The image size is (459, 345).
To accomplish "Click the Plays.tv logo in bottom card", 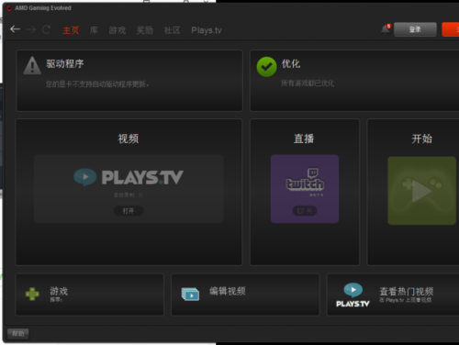I will click(353, 295).
